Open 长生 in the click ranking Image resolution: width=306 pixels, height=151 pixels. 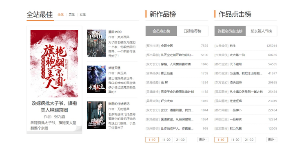click(233, 46)
